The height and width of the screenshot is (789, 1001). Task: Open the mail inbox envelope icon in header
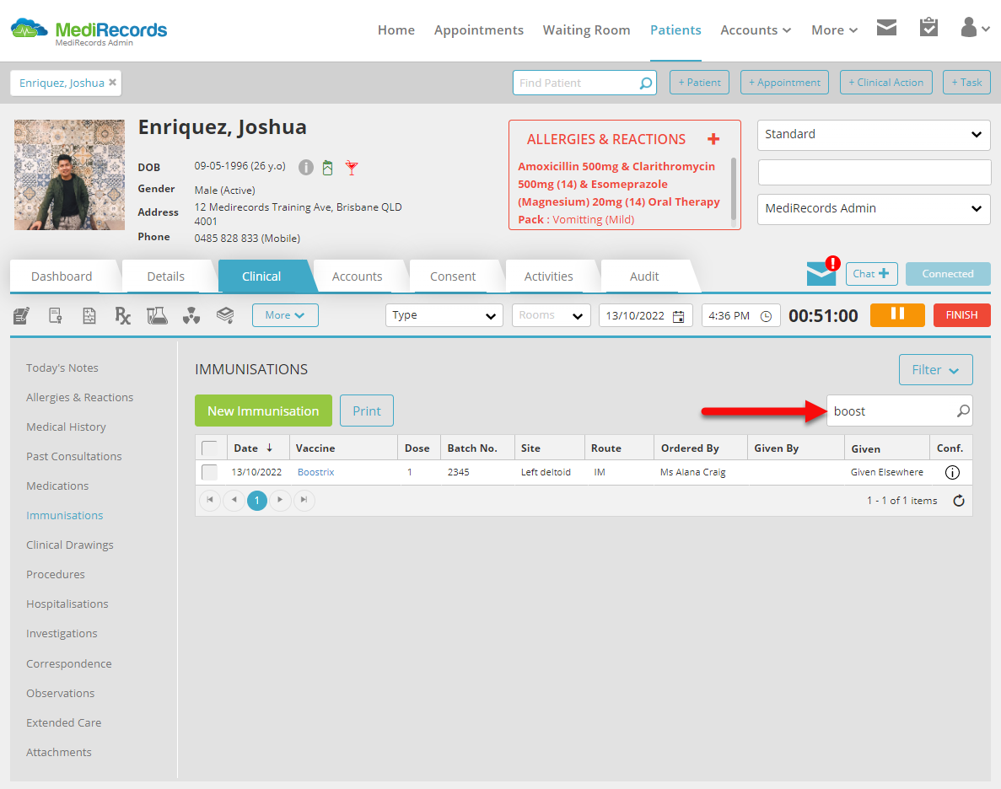point(886,28)
